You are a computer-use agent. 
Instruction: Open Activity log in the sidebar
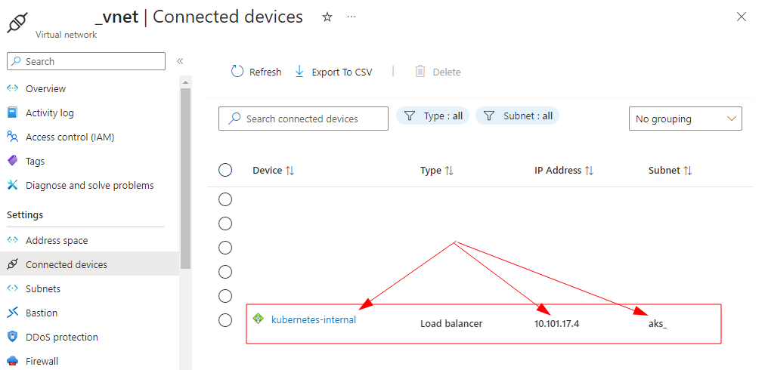coord(49,113)
